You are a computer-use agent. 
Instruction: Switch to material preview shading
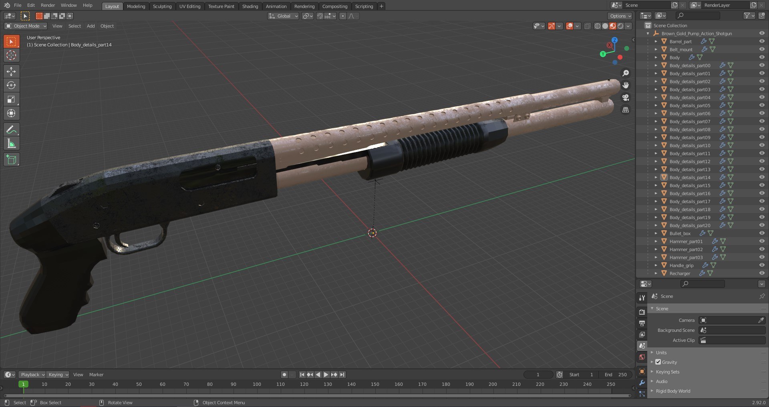[x=613, y=26]
